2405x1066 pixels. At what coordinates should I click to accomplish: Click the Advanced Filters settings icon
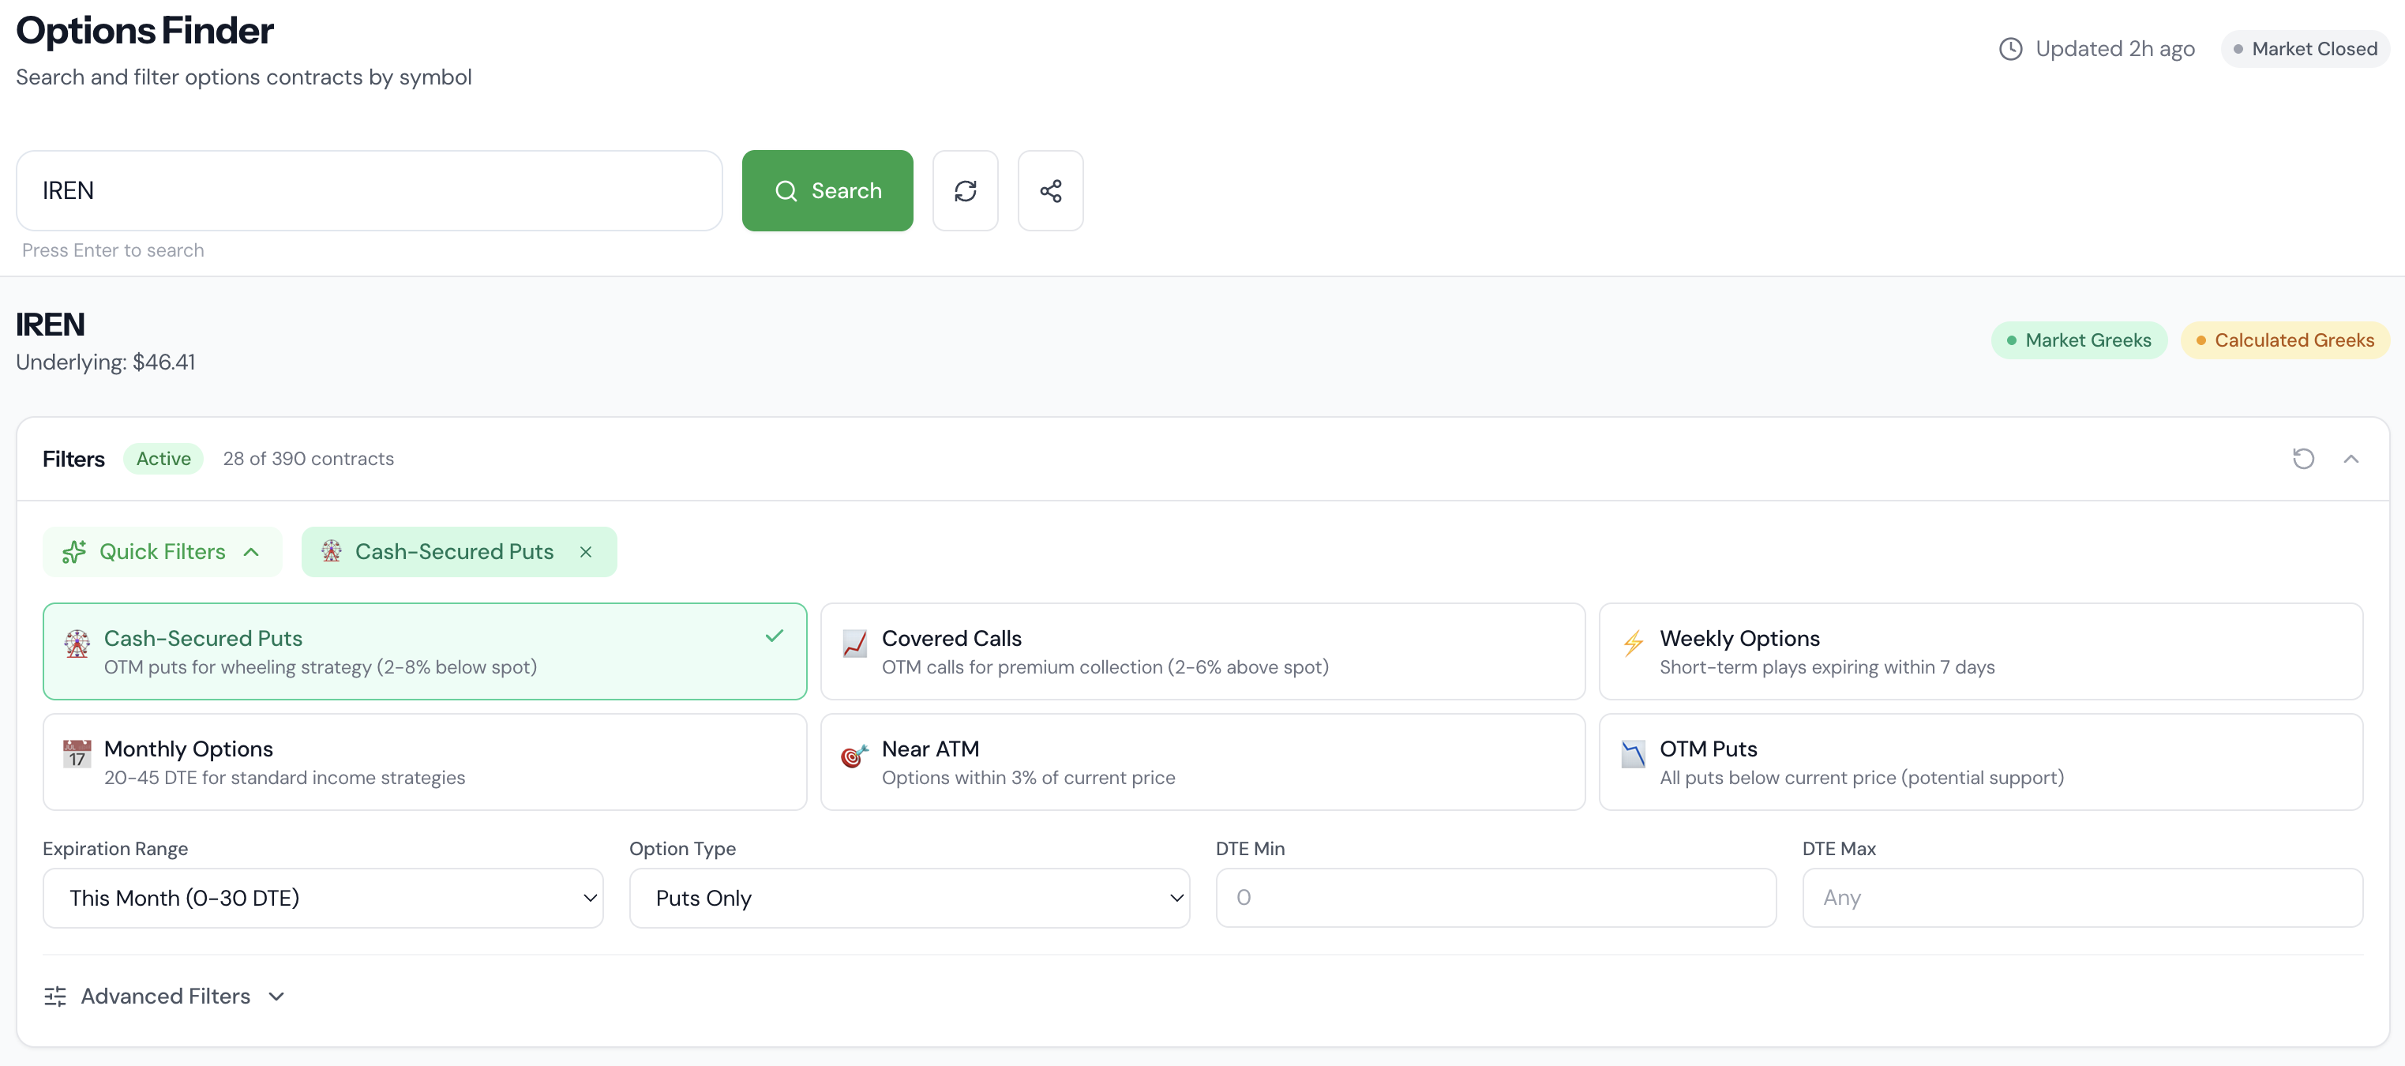pos(54,996)
